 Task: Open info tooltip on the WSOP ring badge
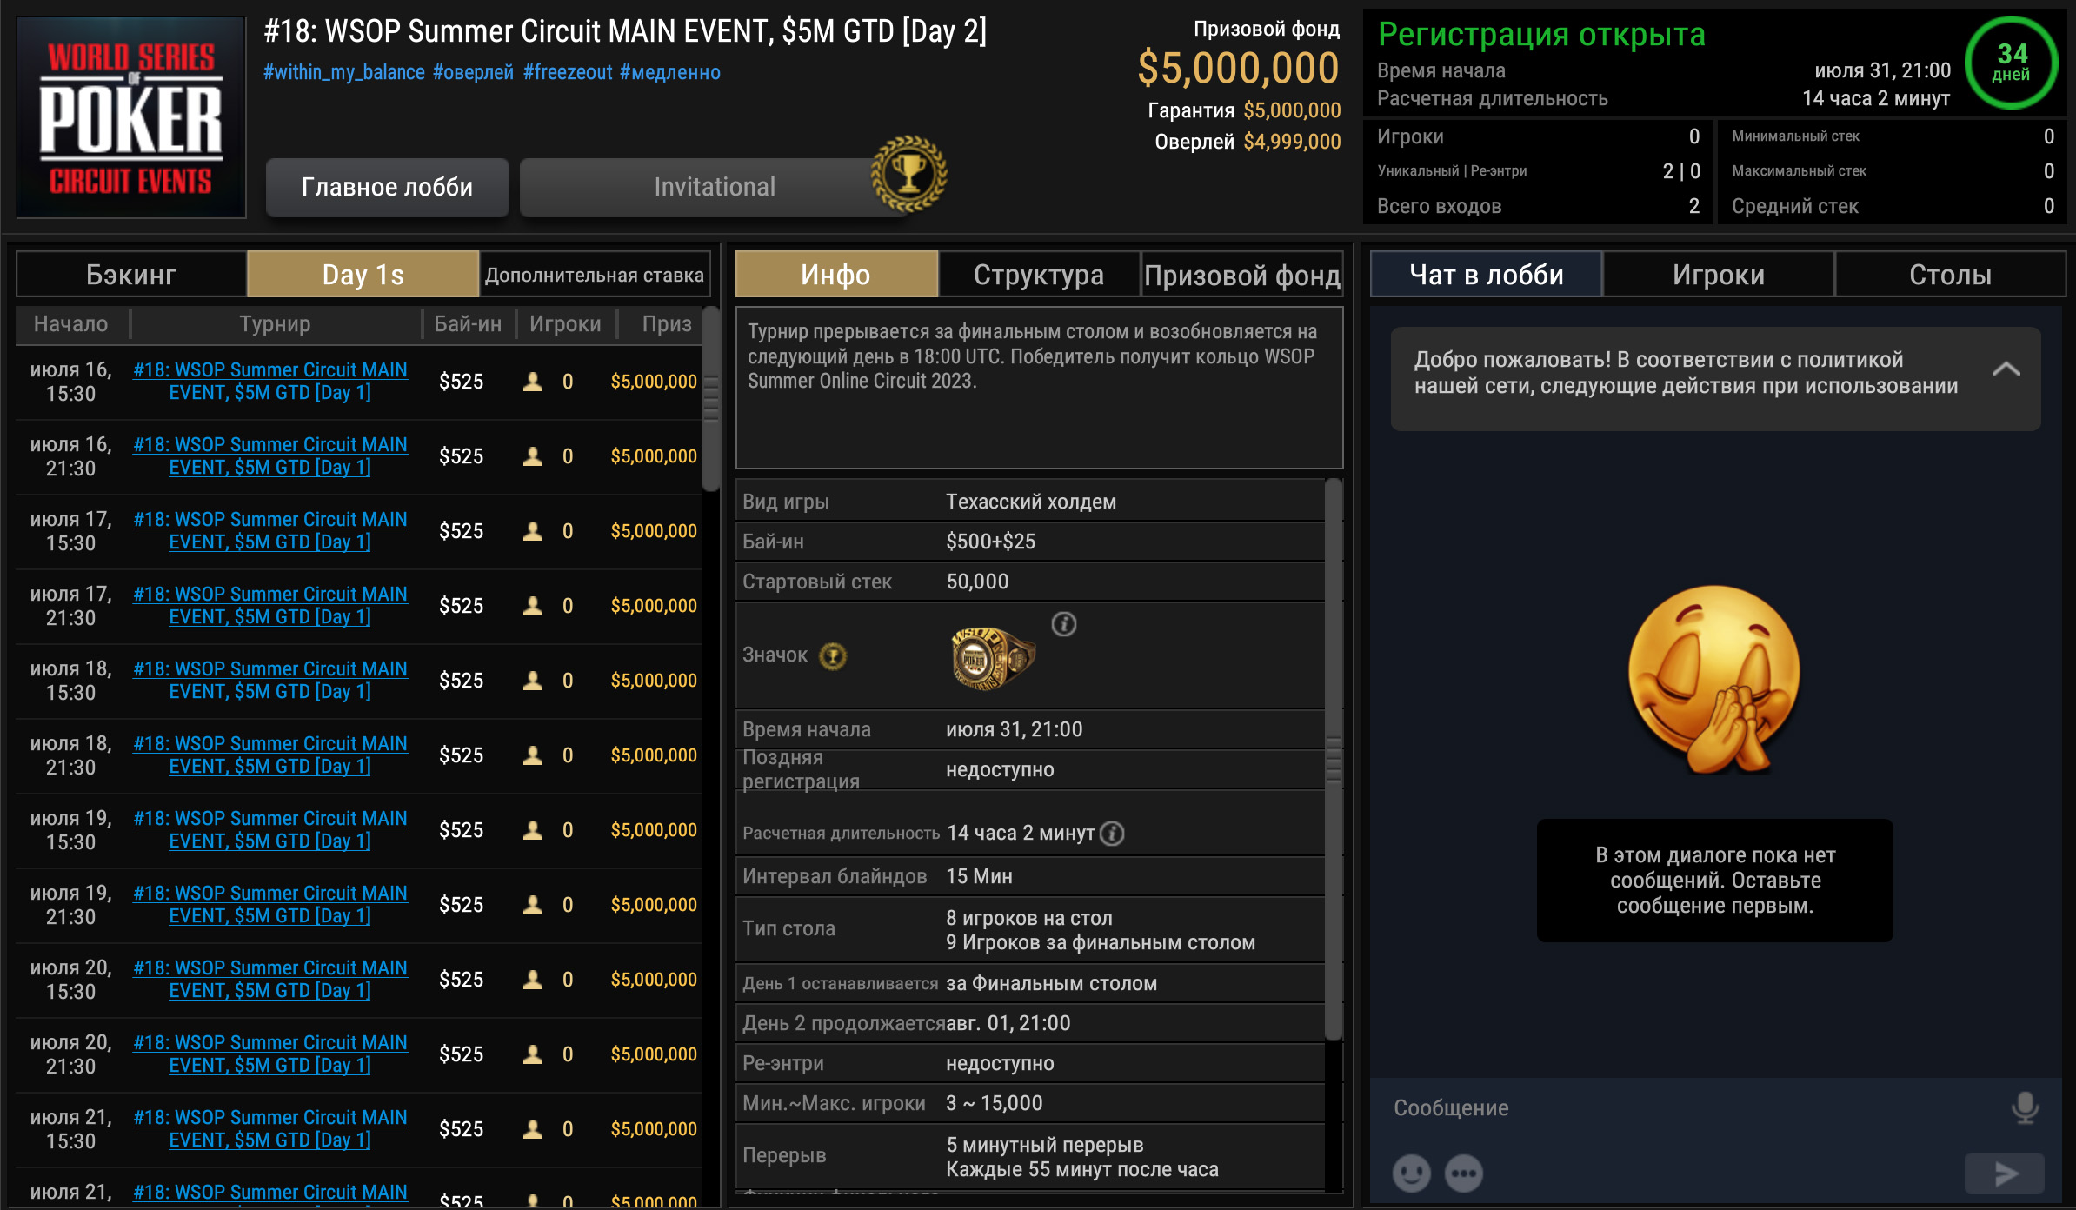[x=1064, y=623]
